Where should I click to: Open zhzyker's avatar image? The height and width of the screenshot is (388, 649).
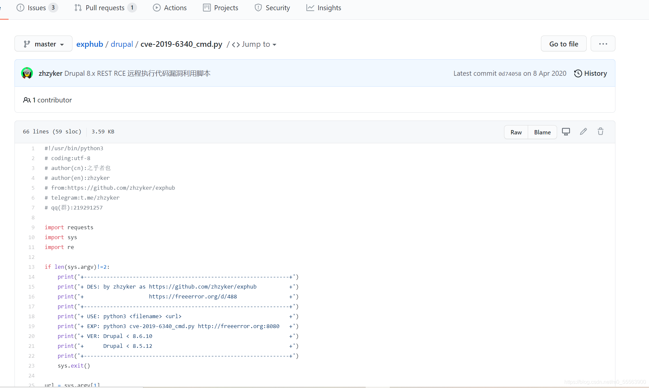(27, 73)
